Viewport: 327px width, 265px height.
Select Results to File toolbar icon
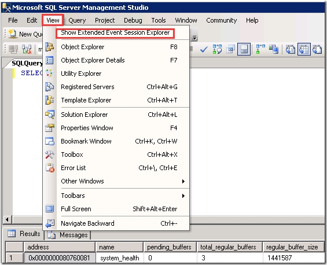(x=317, y=49)
